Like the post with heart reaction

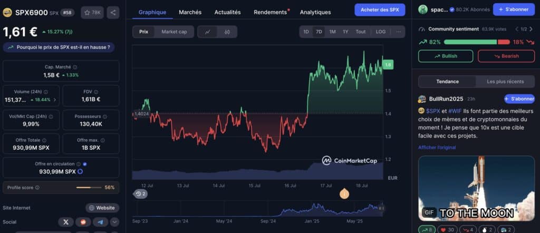447,229
